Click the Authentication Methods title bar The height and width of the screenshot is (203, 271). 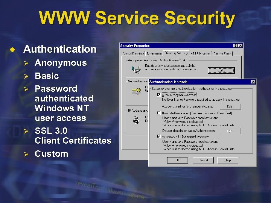coord(202,82)
